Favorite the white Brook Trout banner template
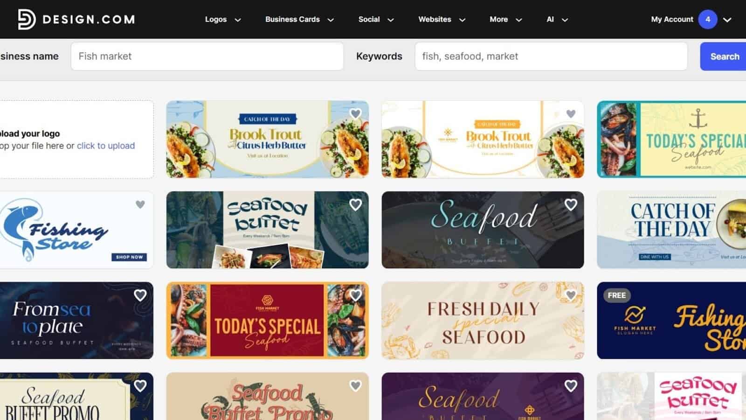This screenshot has height=420, width=746. 571,114
